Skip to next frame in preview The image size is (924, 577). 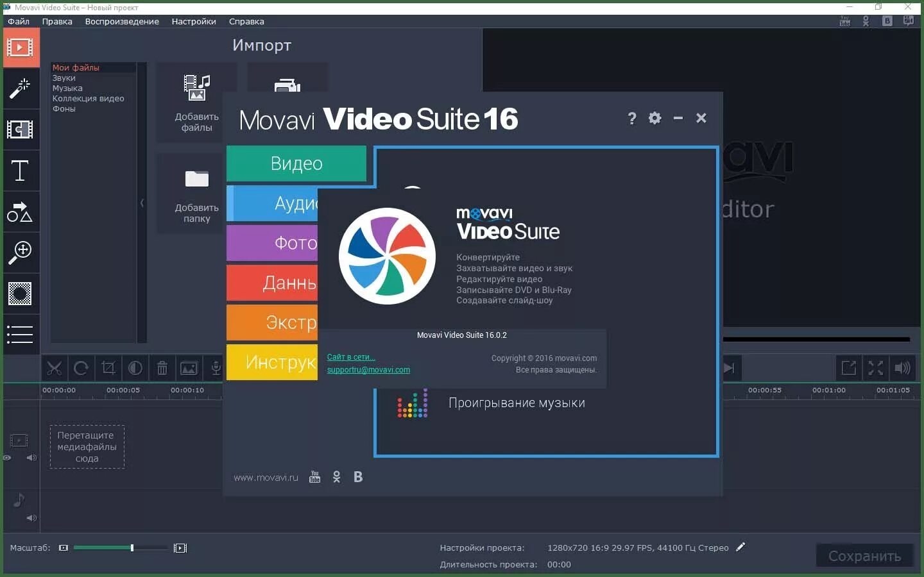tap(730, 368)
